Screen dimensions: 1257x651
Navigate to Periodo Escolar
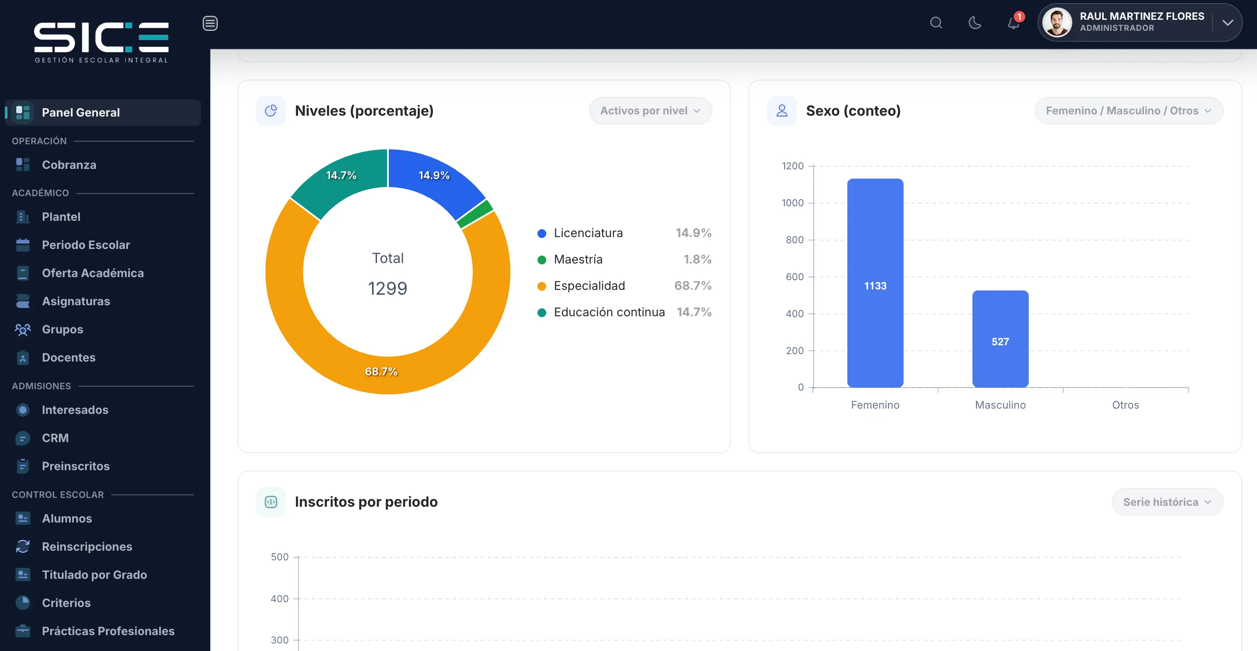(103, 245)
